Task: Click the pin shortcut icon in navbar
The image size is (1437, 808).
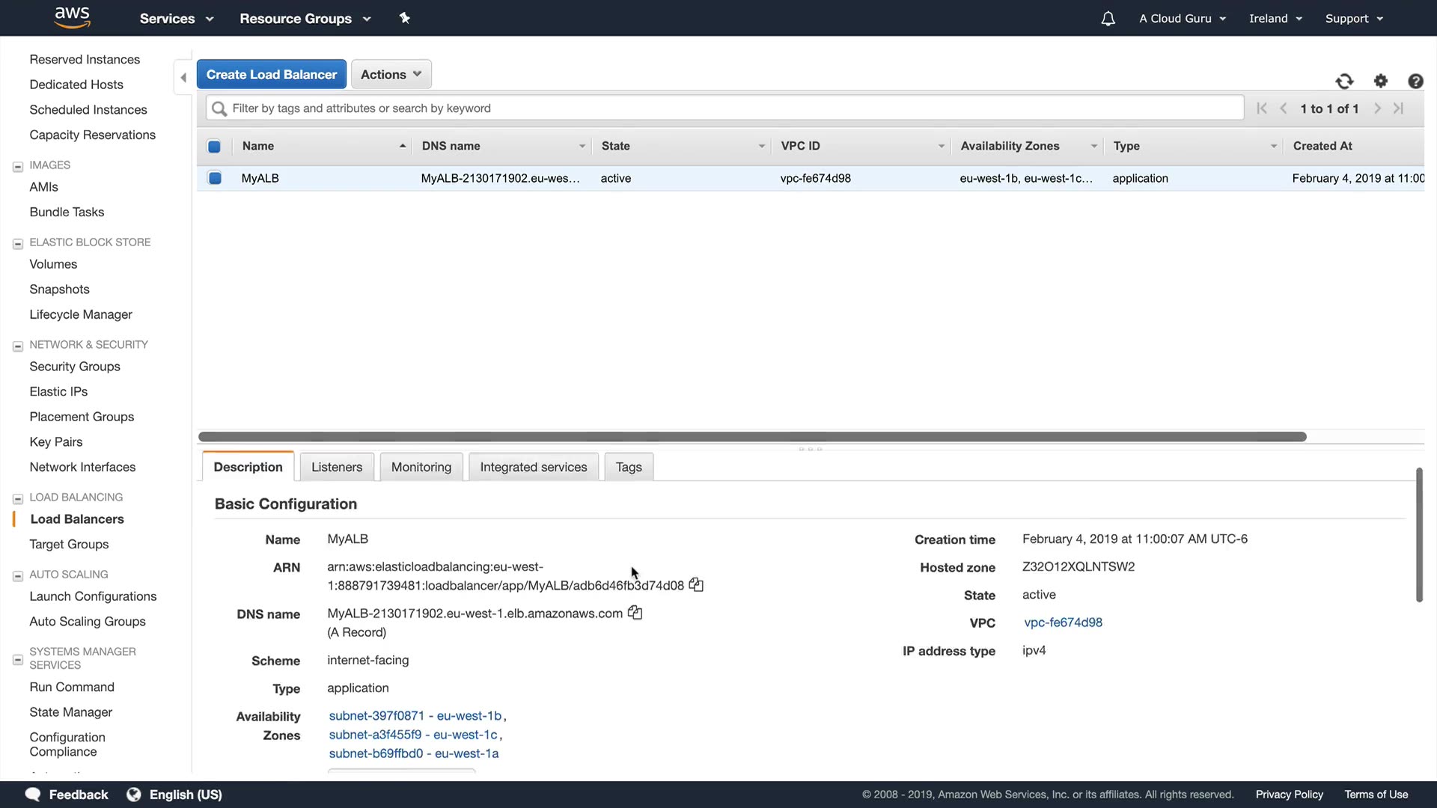Action: 405,18
